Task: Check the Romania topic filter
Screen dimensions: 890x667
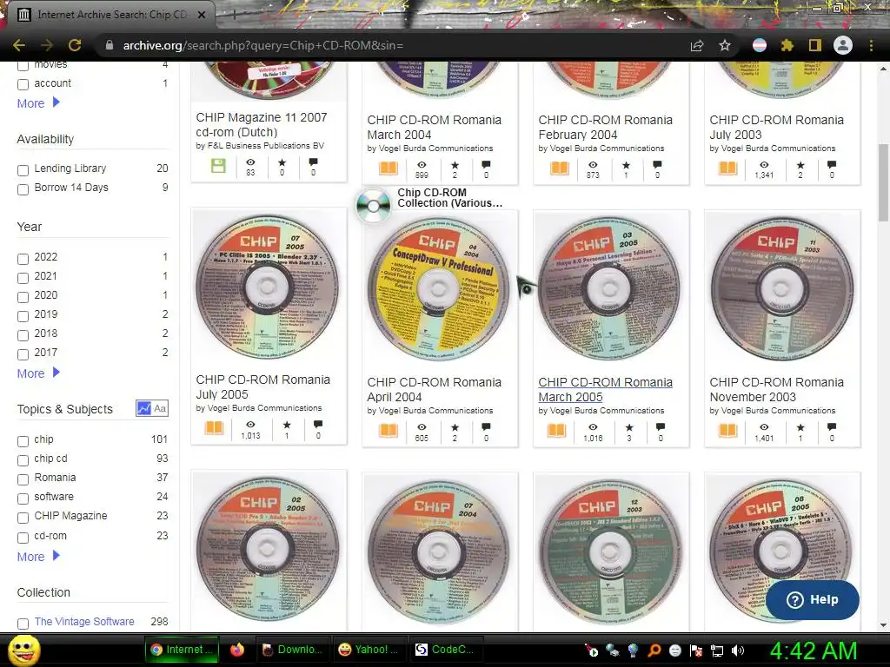Action: 23,479
